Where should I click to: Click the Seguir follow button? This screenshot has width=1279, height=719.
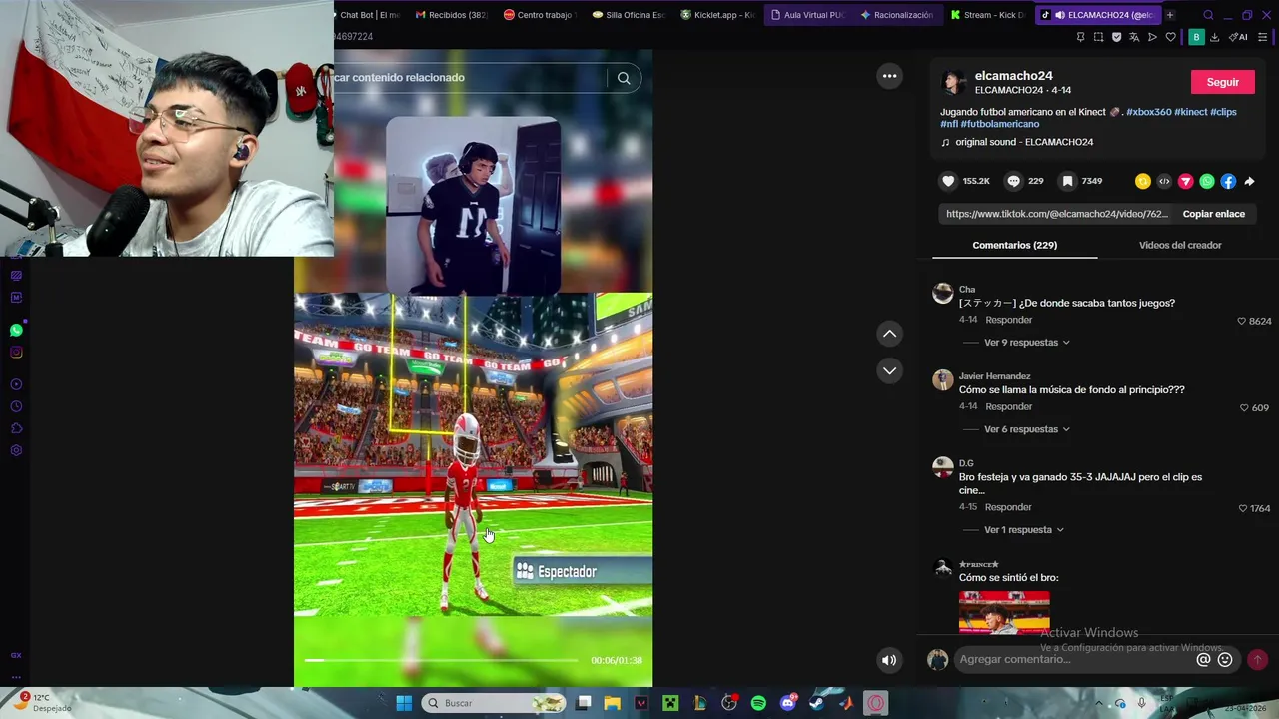pos(1222,82)
